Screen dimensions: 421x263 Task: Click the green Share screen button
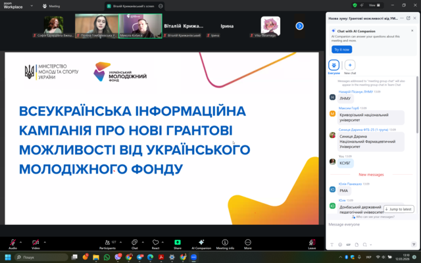pyautogui.click(x=178, y=243)
